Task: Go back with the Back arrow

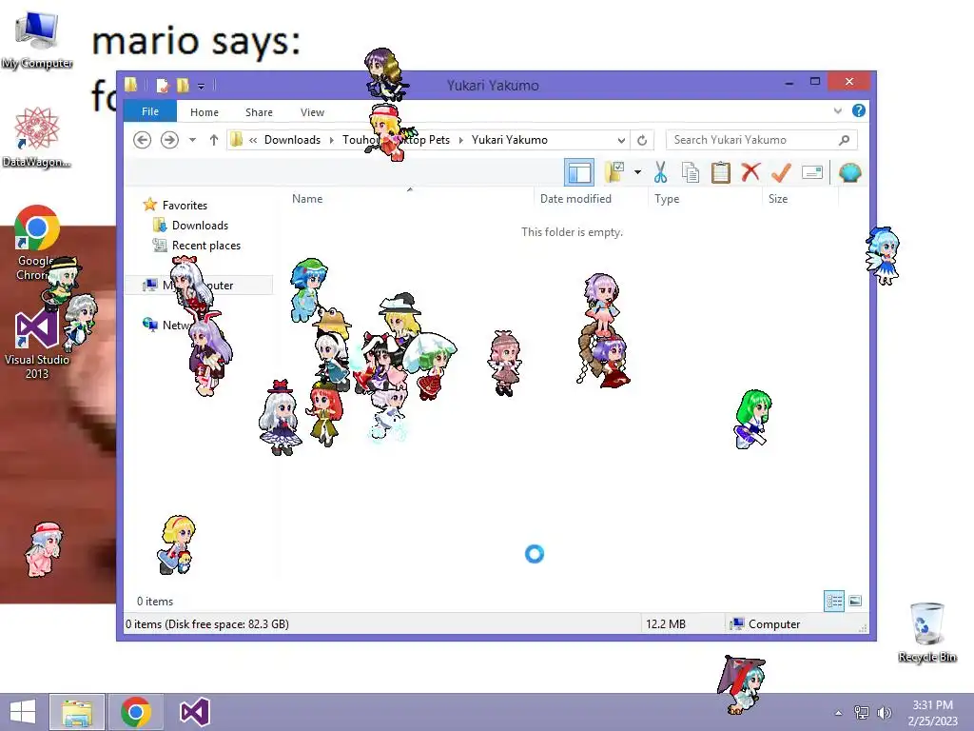Action: (143, 140)
